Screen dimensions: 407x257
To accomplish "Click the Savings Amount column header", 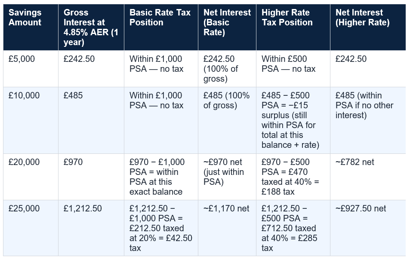I will click(x=31, y=27).
